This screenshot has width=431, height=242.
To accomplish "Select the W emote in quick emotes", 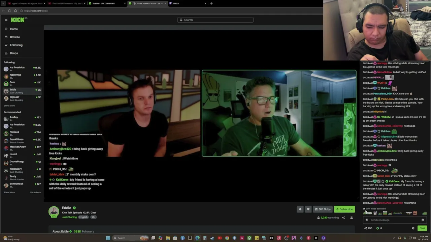I will (375, 213).
